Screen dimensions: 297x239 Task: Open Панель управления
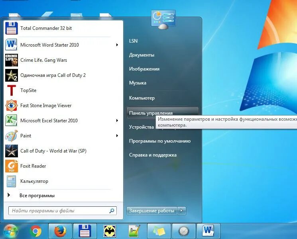163,113
